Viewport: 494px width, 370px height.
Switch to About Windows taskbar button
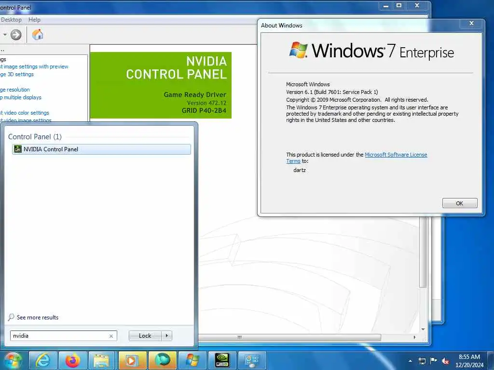click(192, 360)
